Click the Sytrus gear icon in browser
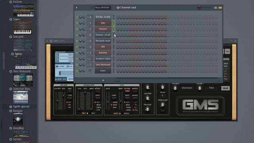254x143 pixels. click(12, 54)
